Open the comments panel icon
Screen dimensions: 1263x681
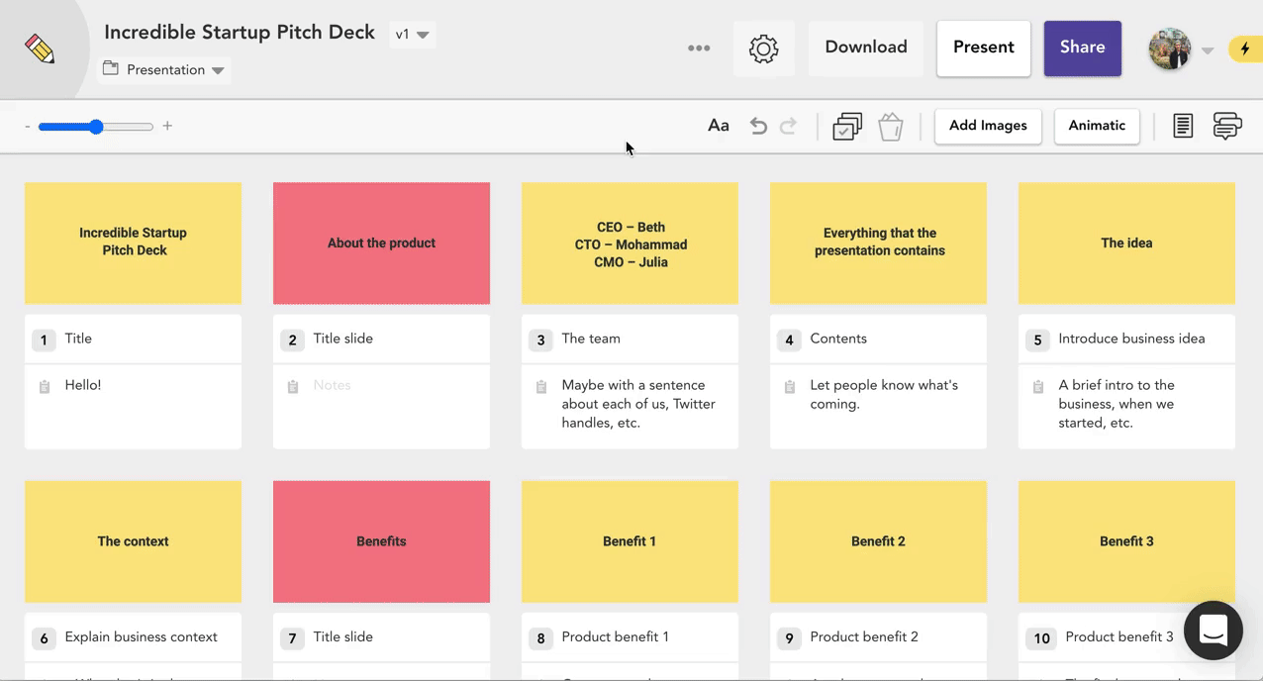click(x=1227, y=126)
